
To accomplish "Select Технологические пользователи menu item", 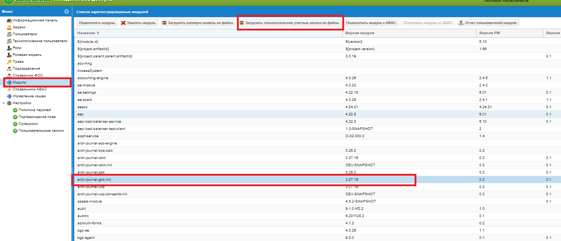I will 40,41.
